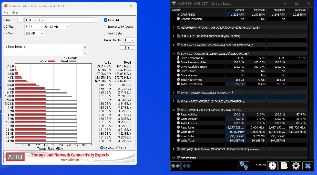Click the description box scroll-up arrow
Image resolution: width=317 pixels, height=175 pixels.
(86, 47)
